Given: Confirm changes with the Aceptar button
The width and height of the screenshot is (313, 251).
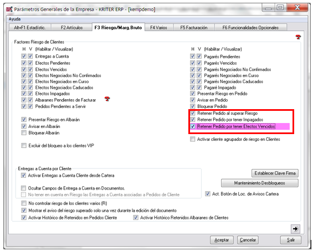Looking at the screenshot, I should (x=222, y=240).
